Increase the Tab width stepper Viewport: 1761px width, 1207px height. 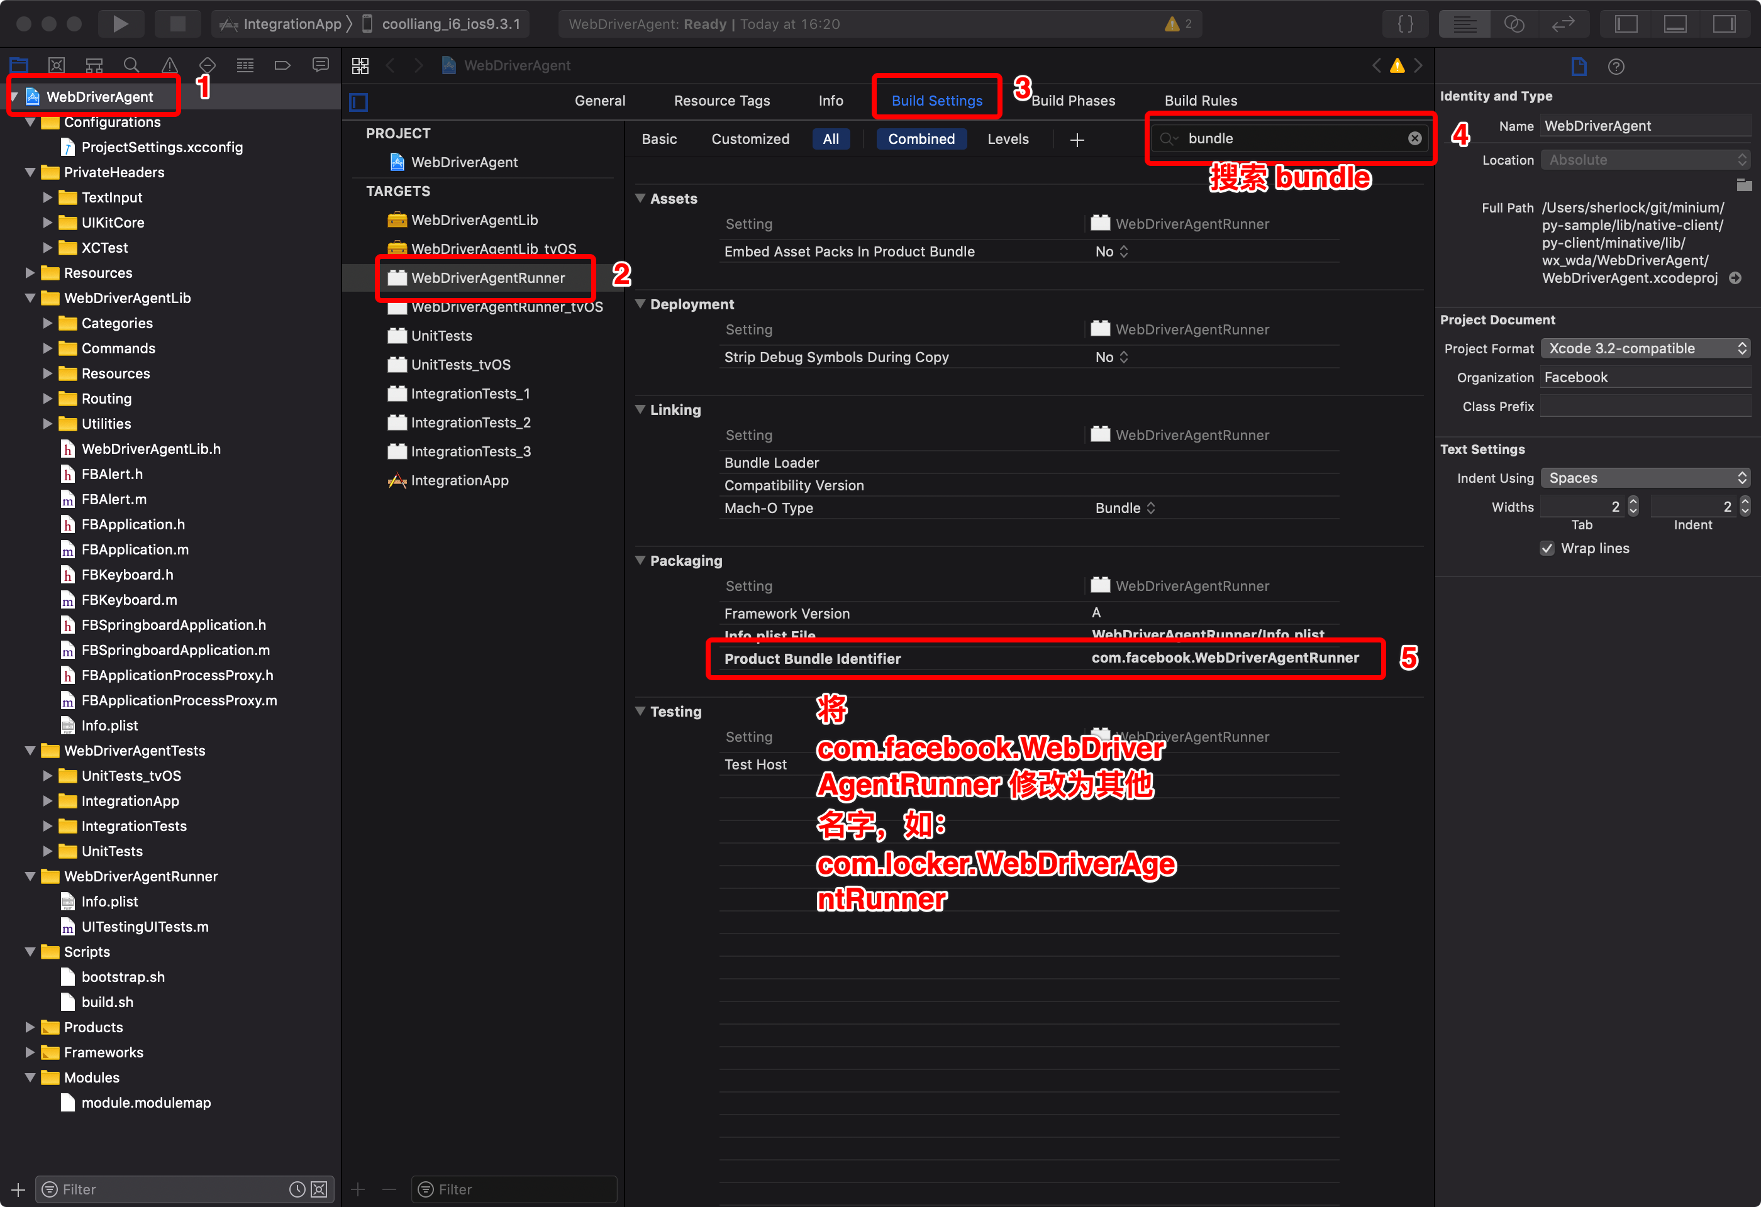click(x=1633, y=502)
